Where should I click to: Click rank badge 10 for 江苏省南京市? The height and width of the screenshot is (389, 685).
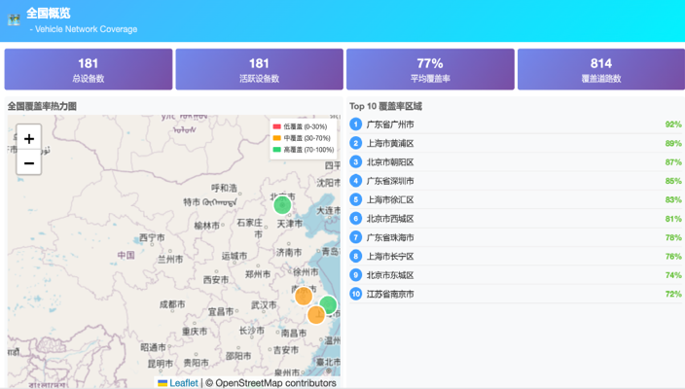click(x=355, y=294)
